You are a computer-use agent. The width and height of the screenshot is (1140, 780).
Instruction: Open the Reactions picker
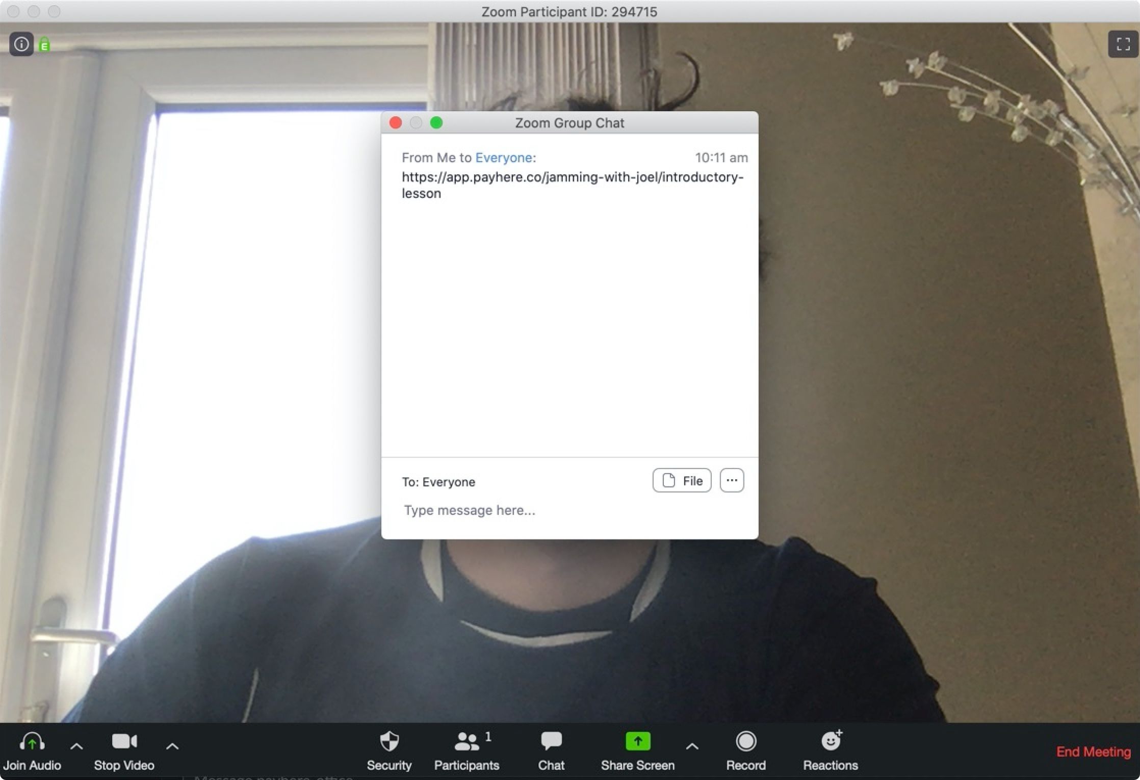tap(831, 750)
